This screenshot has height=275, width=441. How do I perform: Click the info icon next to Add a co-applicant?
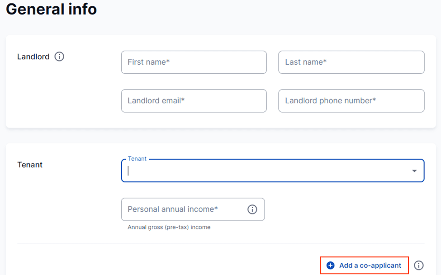[x=419, y=266]
